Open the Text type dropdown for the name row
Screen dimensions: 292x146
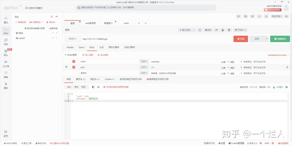point(144,62)
